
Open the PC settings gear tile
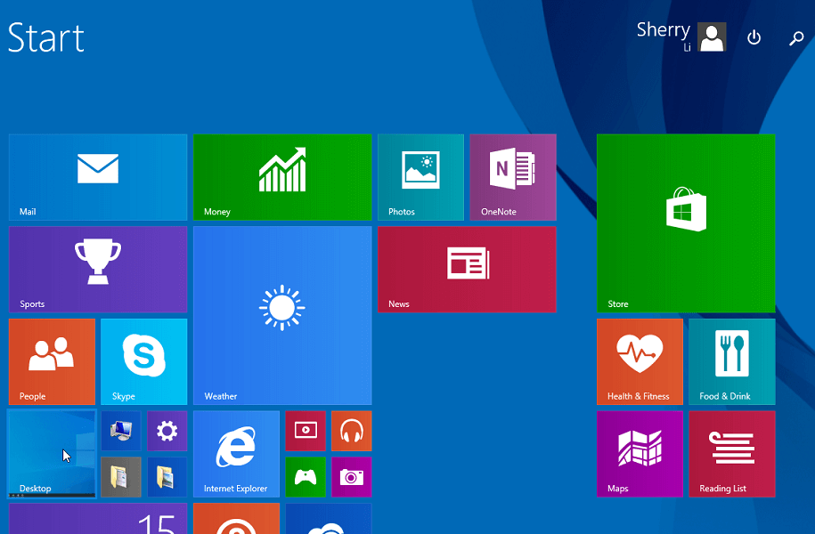point(167,431)
